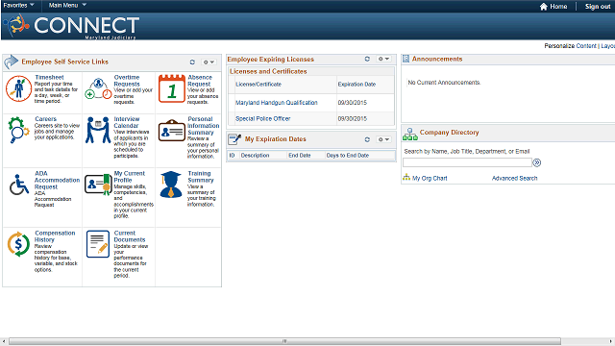Open the Timesheet link

click(49, 77)
